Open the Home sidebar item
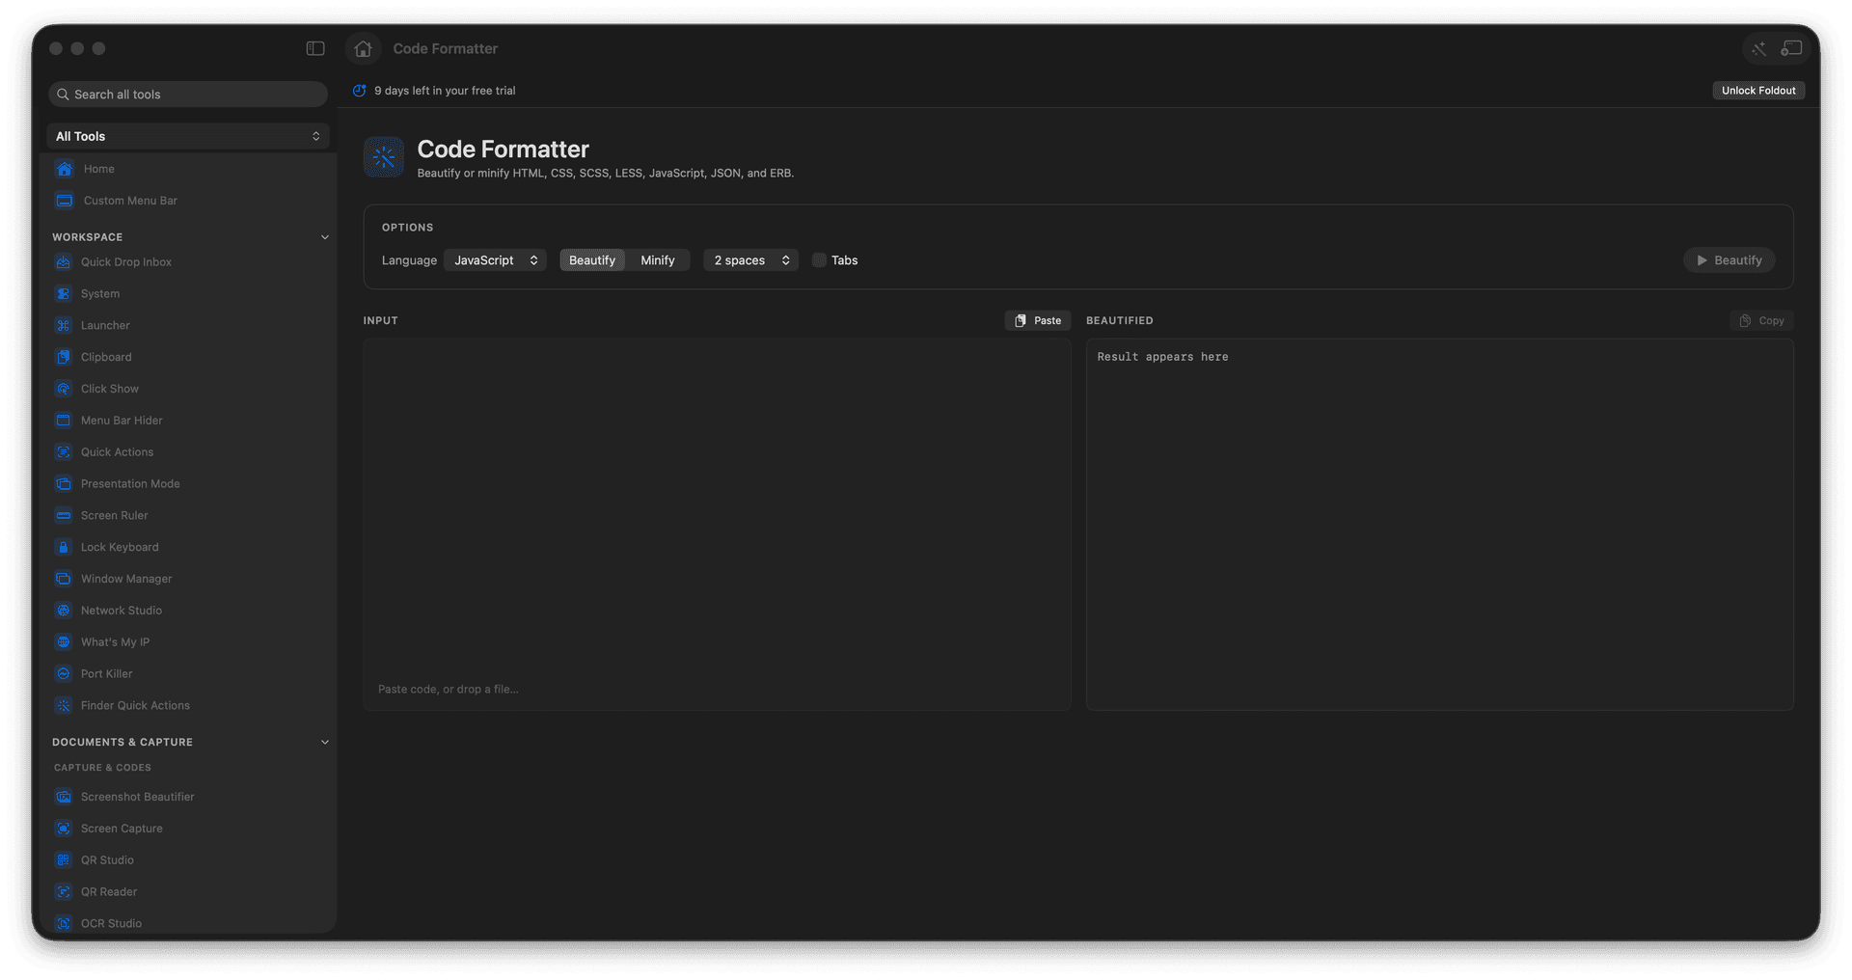Viewport: 1852px width, 980px height. [188, 169]
